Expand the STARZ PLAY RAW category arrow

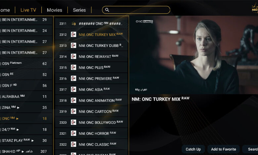click(x=32, y=141)
